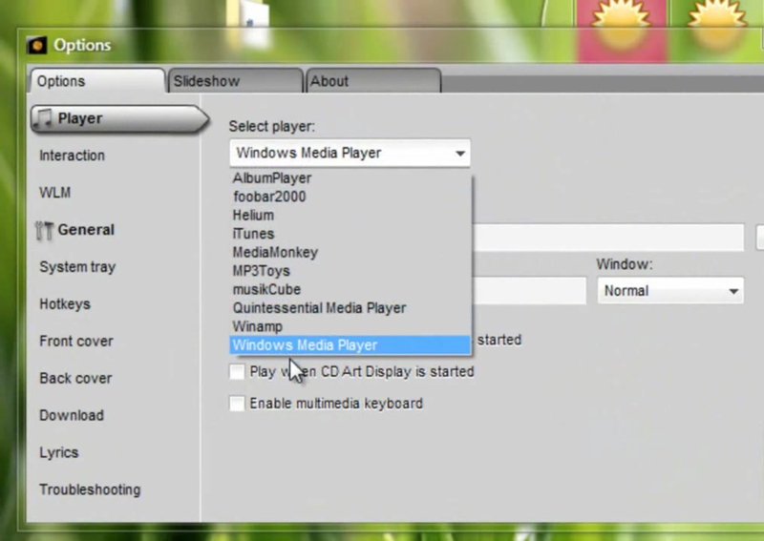Open the General section with tools icon
This screenshot has width=764, height=541.
click(74, 230)
